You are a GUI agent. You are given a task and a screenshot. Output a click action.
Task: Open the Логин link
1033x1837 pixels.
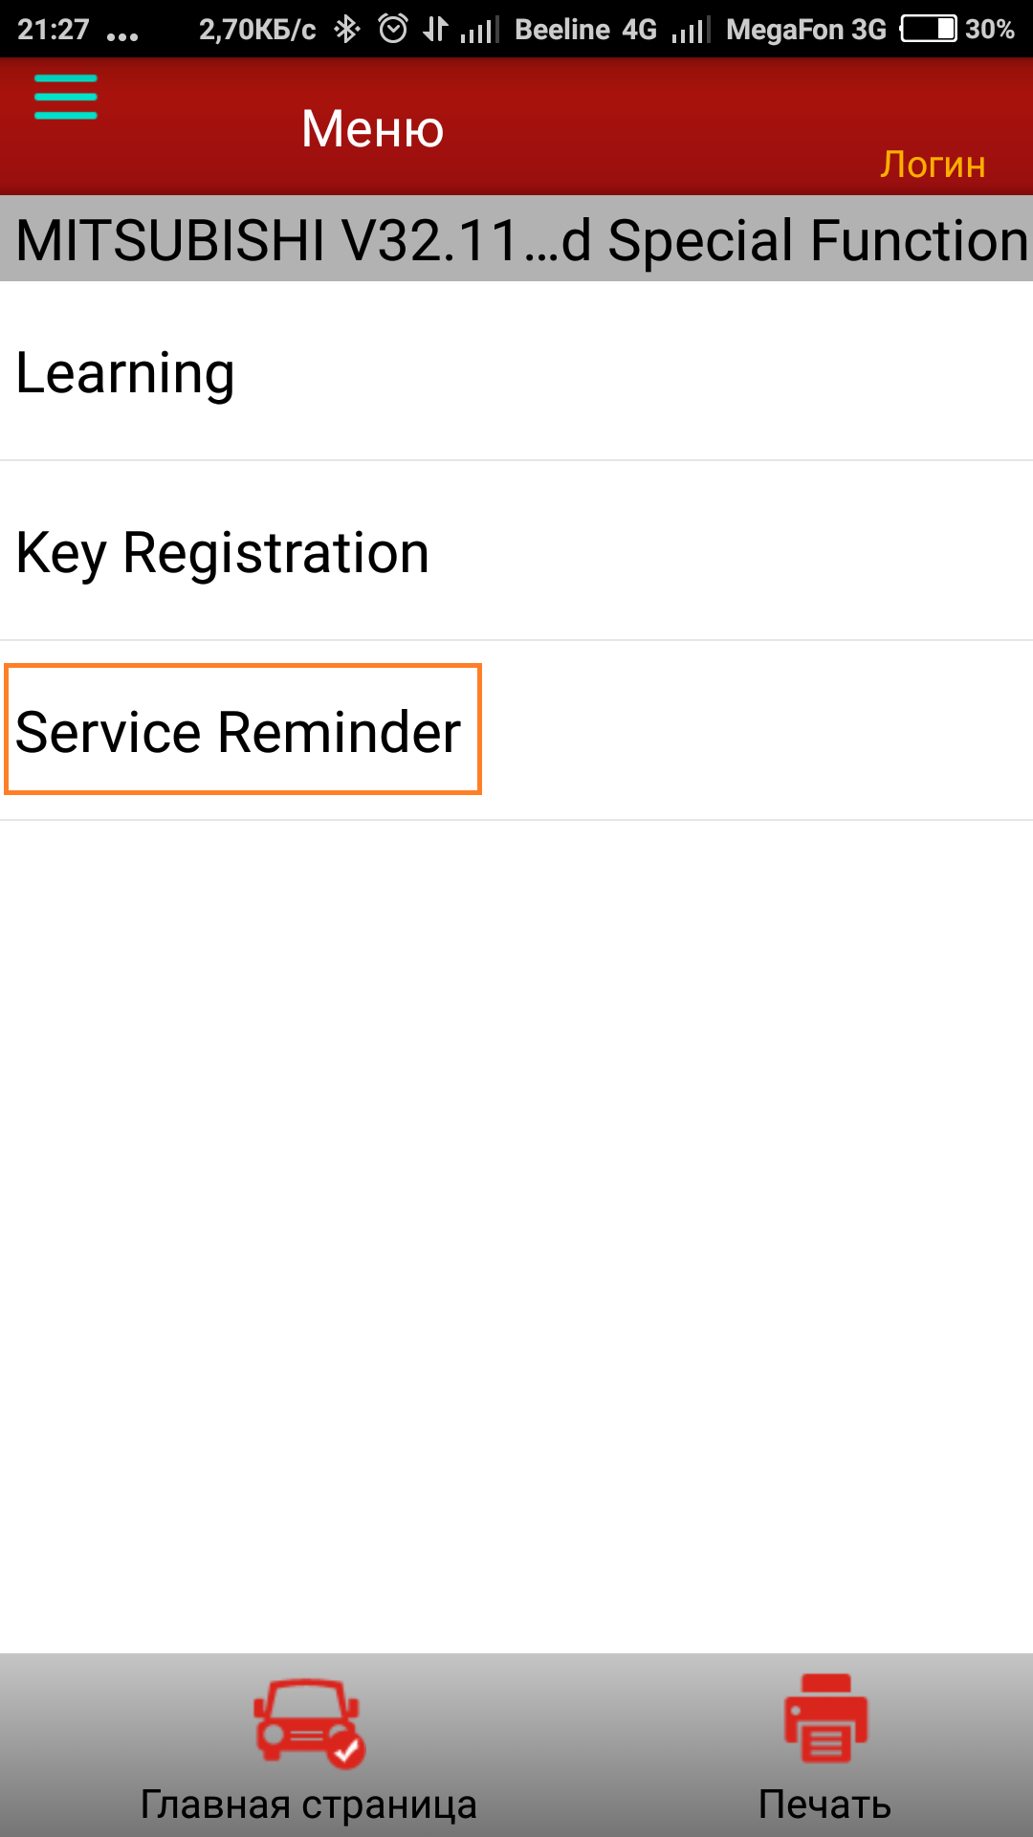pyautogui.click(x=933, y=165)
